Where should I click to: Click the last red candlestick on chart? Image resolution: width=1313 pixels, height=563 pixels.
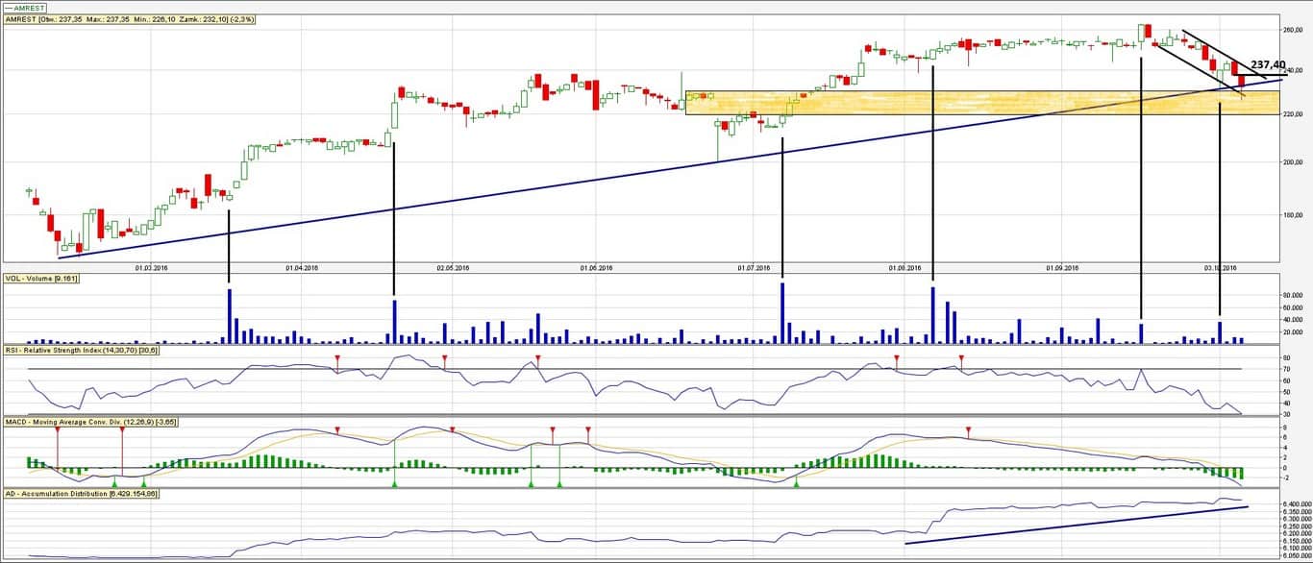1241,81
